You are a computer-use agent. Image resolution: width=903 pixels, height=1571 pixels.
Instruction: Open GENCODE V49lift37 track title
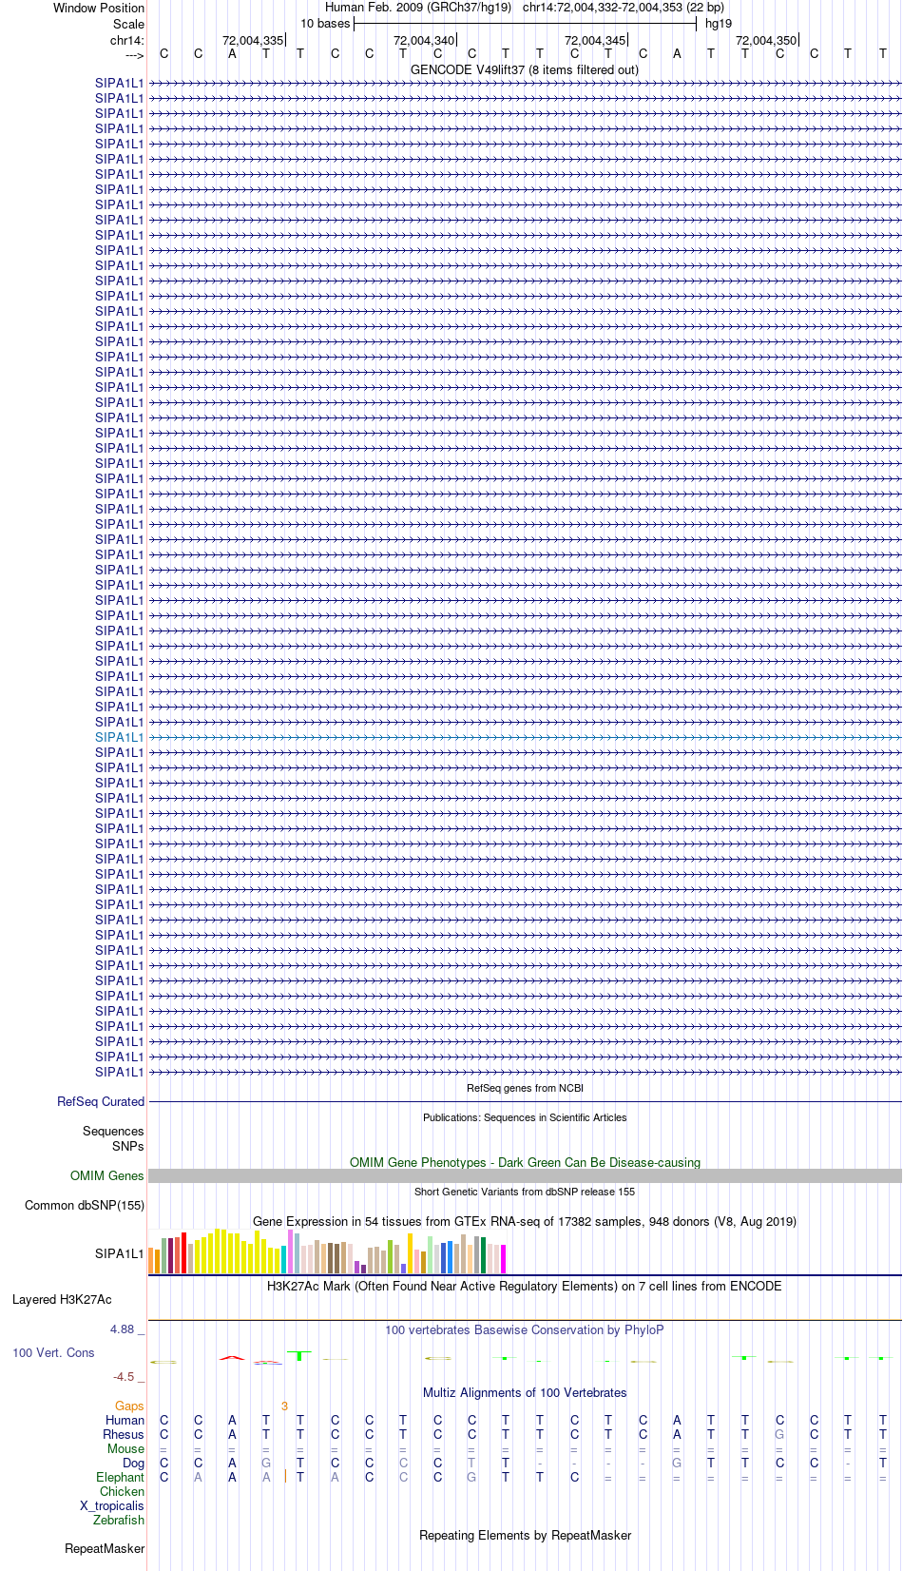coord(525,70)
